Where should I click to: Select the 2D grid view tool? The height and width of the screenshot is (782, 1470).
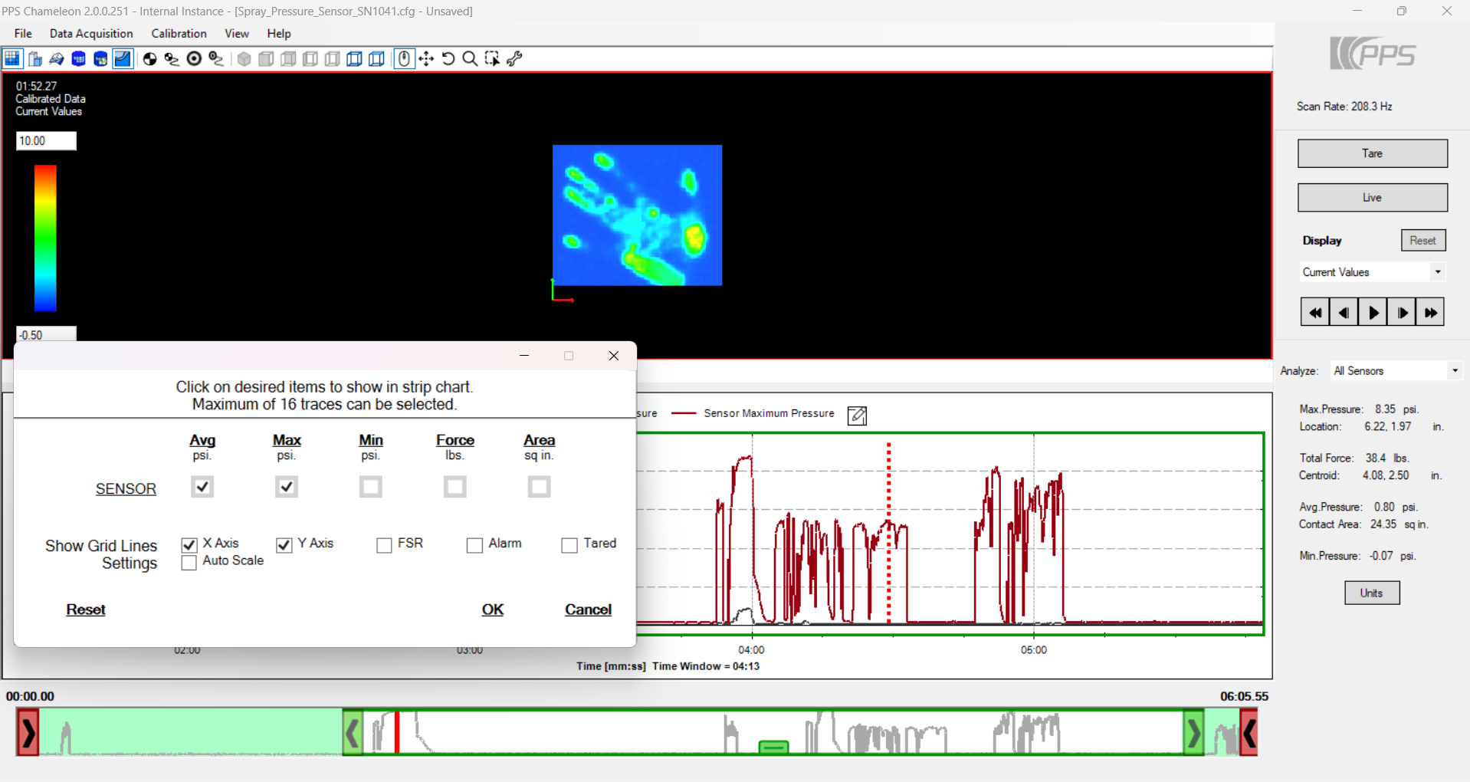point(13,58)
